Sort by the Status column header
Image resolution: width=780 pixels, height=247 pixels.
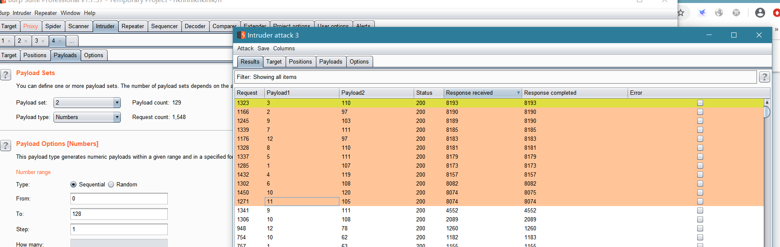[429, 93]
